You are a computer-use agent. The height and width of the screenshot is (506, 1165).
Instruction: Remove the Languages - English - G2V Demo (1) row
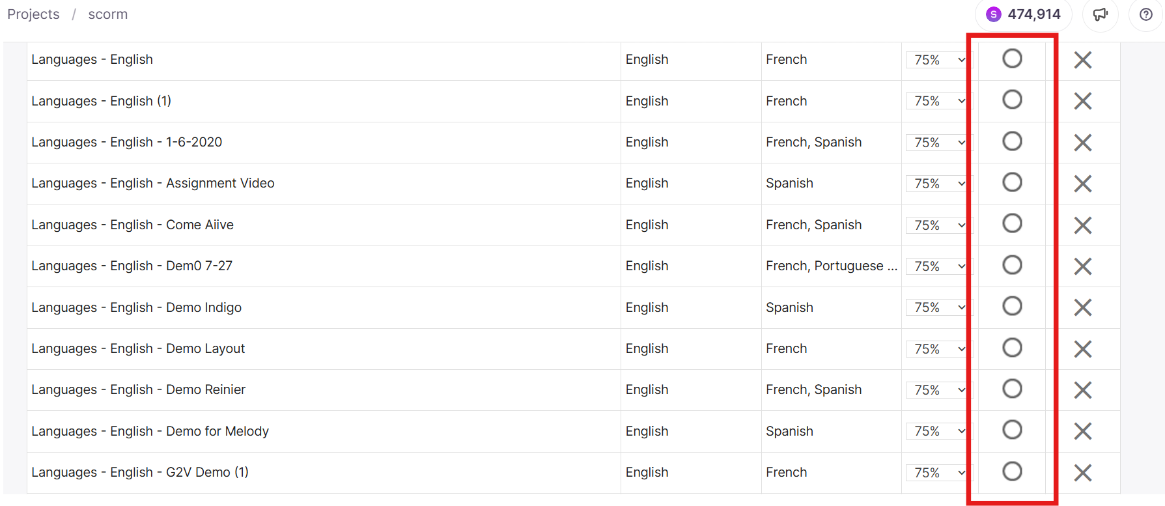(x=1083, y=473)
